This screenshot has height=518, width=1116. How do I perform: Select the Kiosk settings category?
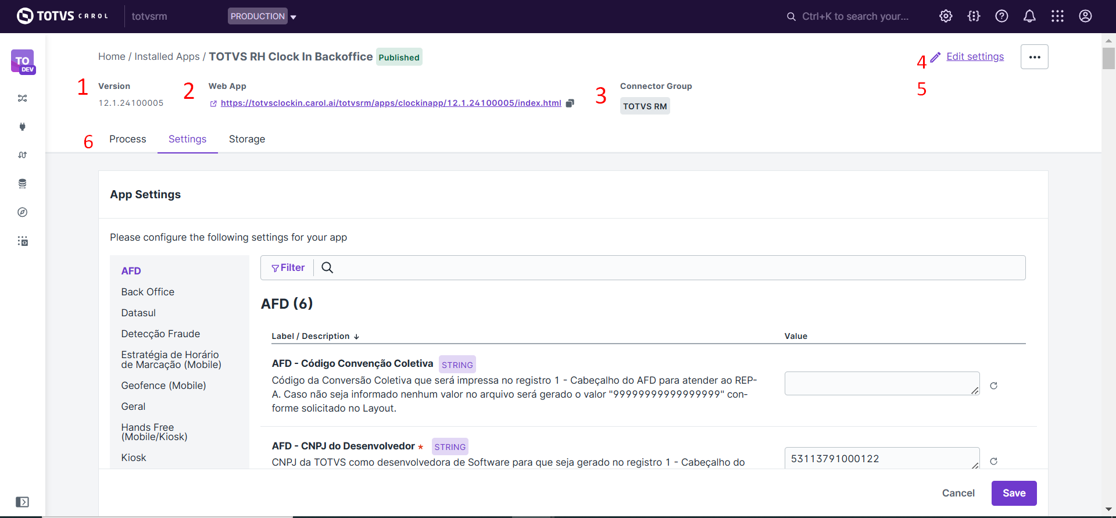(x=134, y=458)
